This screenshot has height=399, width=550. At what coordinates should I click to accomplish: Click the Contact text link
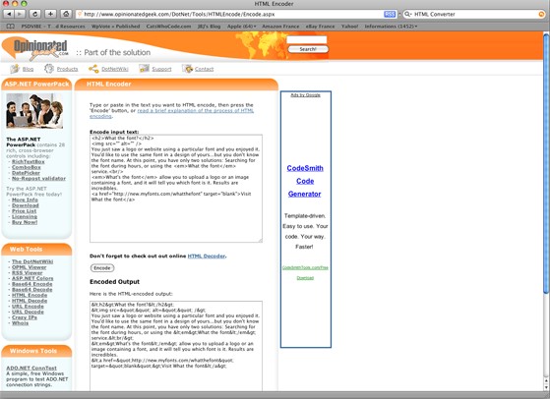(204, 69)
